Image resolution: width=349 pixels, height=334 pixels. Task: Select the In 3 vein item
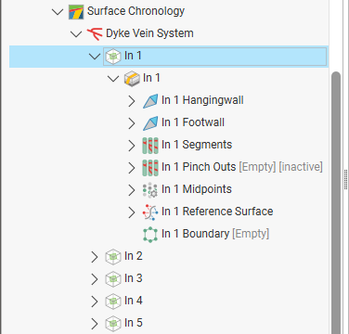134,278
